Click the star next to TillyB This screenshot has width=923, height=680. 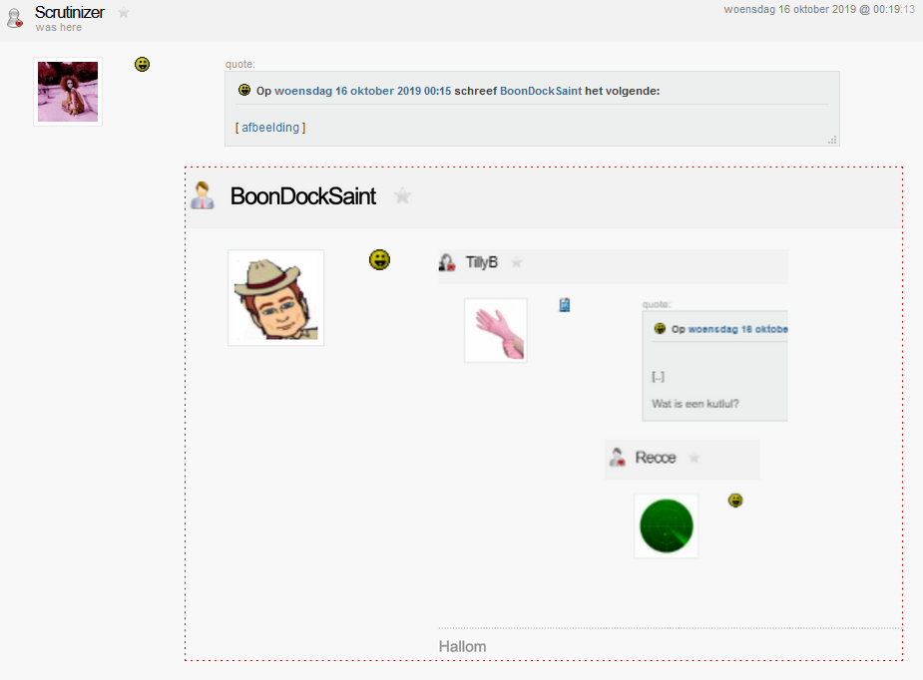pyautogui.click(x=516, y=262)
